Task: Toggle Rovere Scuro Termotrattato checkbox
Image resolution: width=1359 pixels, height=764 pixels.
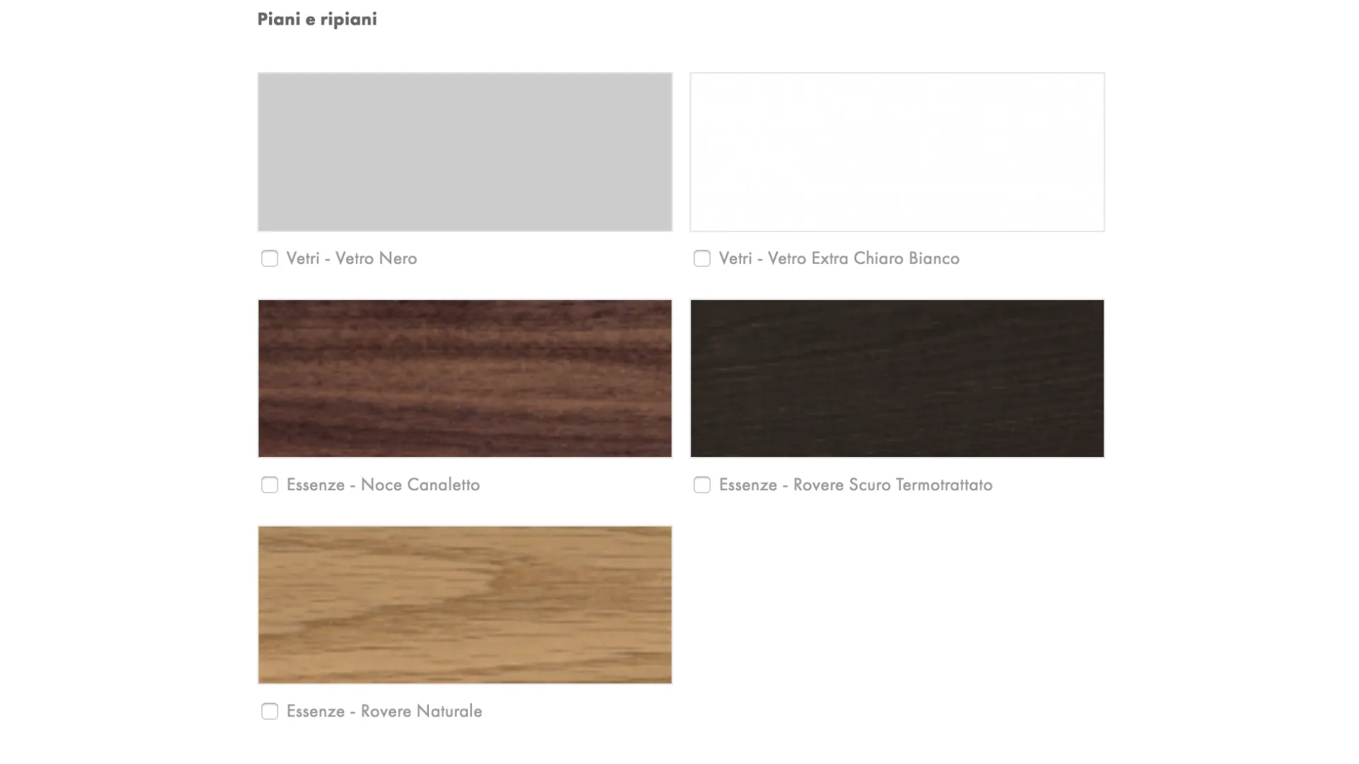Action: click(x=702, y=485)
